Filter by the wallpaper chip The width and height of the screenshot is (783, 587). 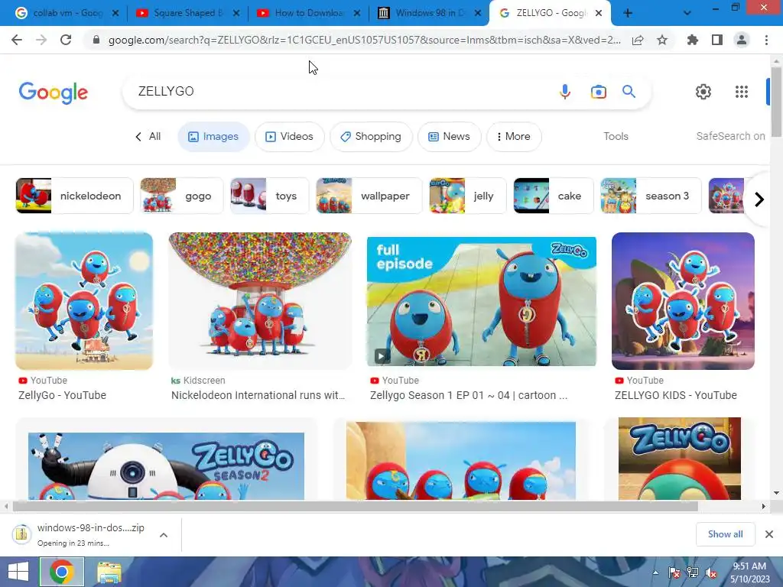point(369,196)
